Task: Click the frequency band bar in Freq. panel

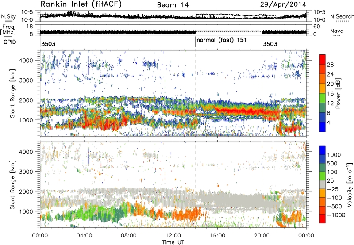Action: (x=117, y=32)
